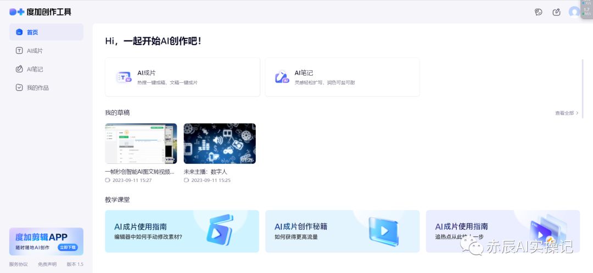Open the 服务协议 link
The width and height of the screenshot is (593, 273).
pyautogui.click(x=19, y=264)
